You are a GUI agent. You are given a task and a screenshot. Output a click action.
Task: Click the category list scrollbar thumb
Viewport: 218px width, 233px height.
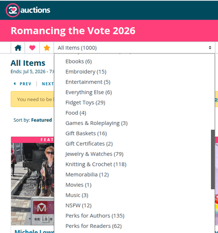click(x=213, y=159)
